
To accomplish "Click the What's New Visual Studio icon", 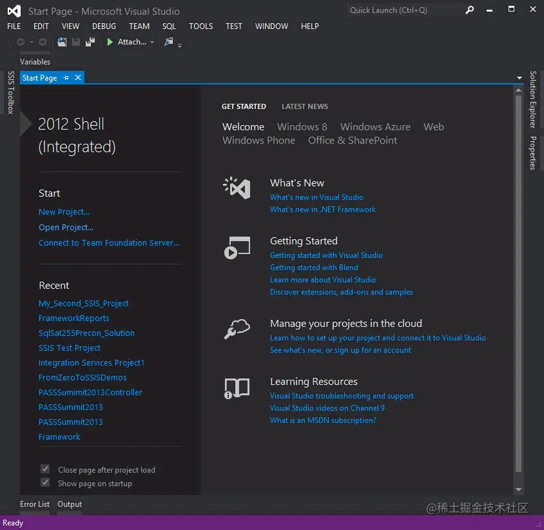I will coord(237,188).
